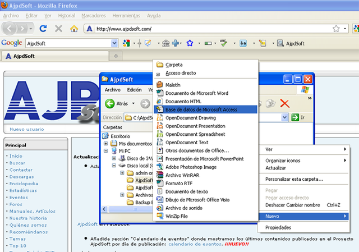Select Documento de texto entry
Screen dimensions: 359x252
tap(206, 191)
